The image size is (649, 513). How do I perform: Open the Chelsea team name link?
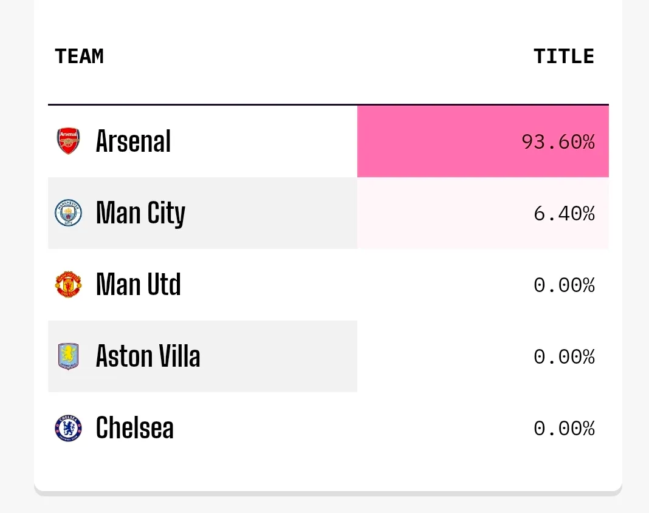click(x=134, y=428)
